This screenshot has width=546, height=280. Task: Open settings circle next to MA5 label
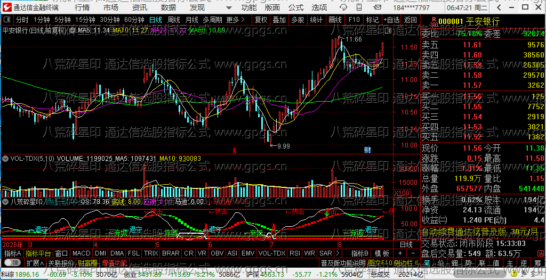click(x=73, y=30)
